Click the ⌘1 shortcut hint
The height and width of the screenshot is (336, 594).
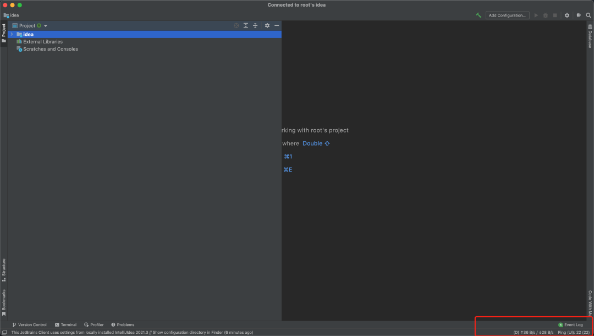coord(288,156)
